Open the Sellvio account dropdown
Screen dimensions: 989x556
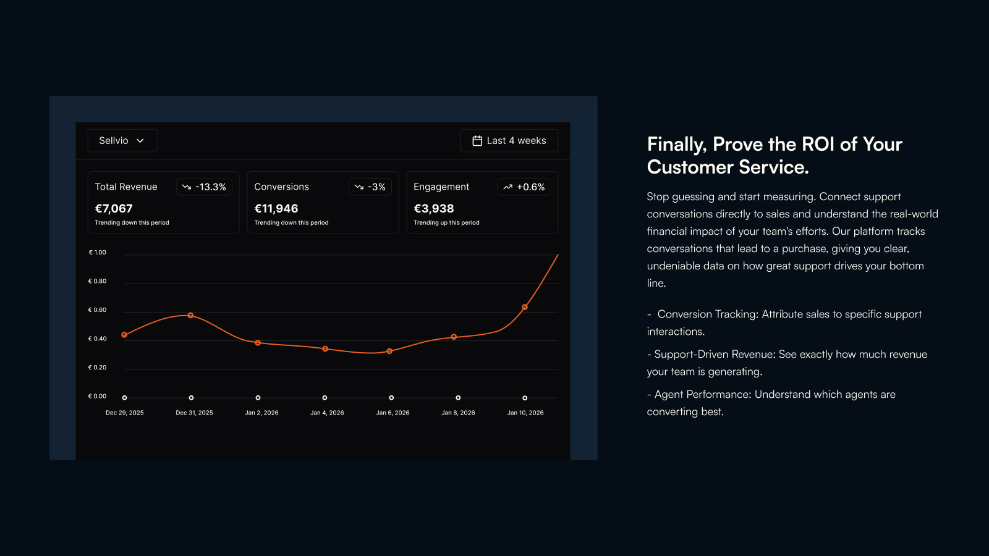pyautogui.click(x=122, y=141)
